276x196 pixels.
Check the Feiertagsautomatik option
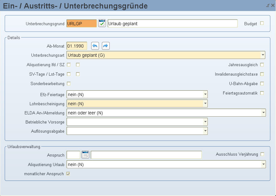(262, 93)
